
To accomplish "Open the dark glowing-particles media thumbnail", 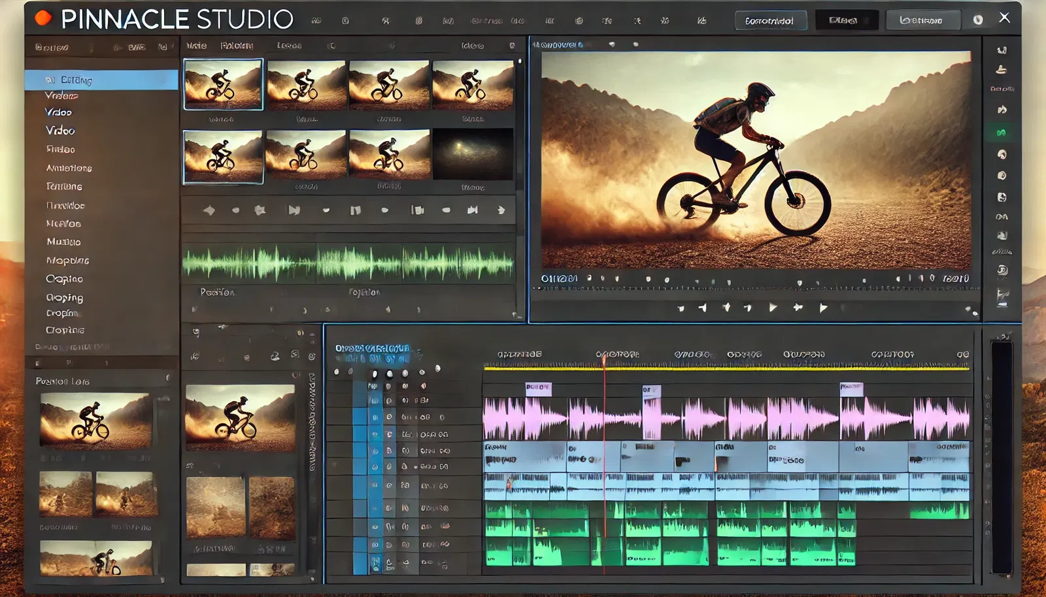I will tap(473, 154).
